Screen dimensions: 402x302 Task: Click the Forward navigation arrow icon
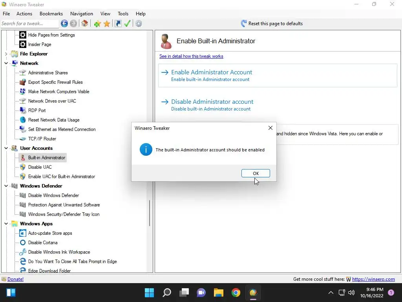click(x=73, y=24)
